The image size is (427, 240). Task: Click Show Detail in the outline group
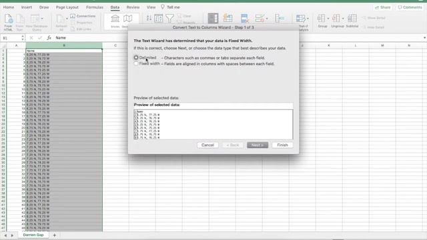374,18
